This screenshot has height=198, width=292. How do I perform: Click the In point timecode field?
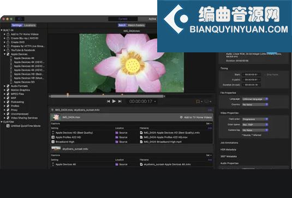[x=251, y=80]
